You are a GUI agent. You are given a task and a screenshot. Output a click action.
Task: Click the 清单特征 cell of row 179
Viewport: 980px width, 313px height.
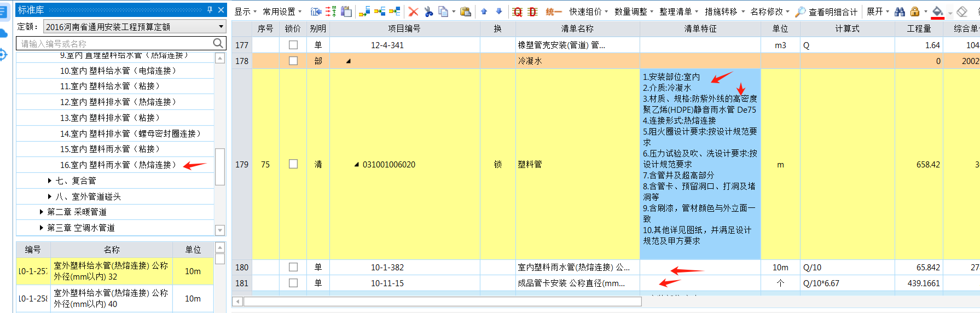pos(700,164)
